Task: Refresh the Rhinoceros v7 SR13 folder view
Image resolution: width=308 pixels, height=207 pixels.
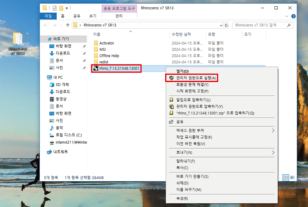Action: coord(226,25)
